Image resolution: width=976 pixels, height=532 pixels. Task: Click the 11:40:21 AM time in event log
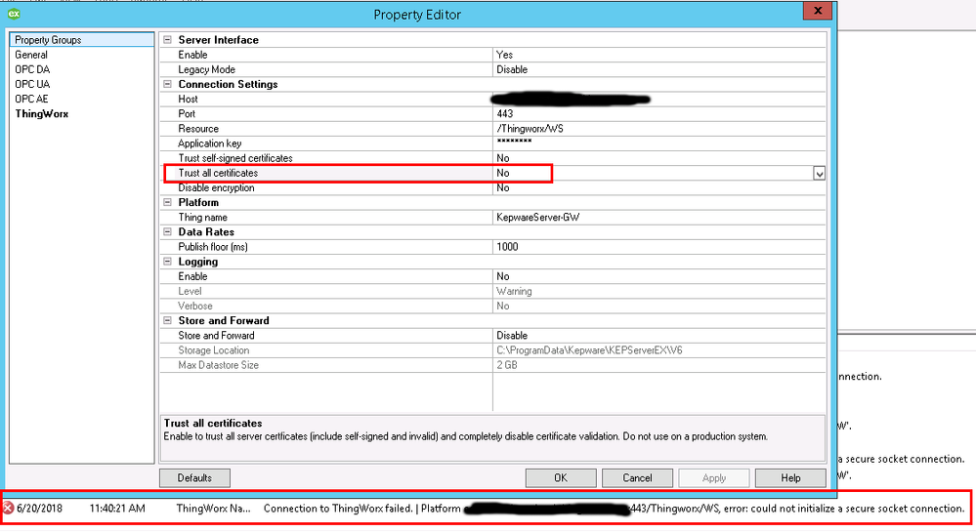117,509
